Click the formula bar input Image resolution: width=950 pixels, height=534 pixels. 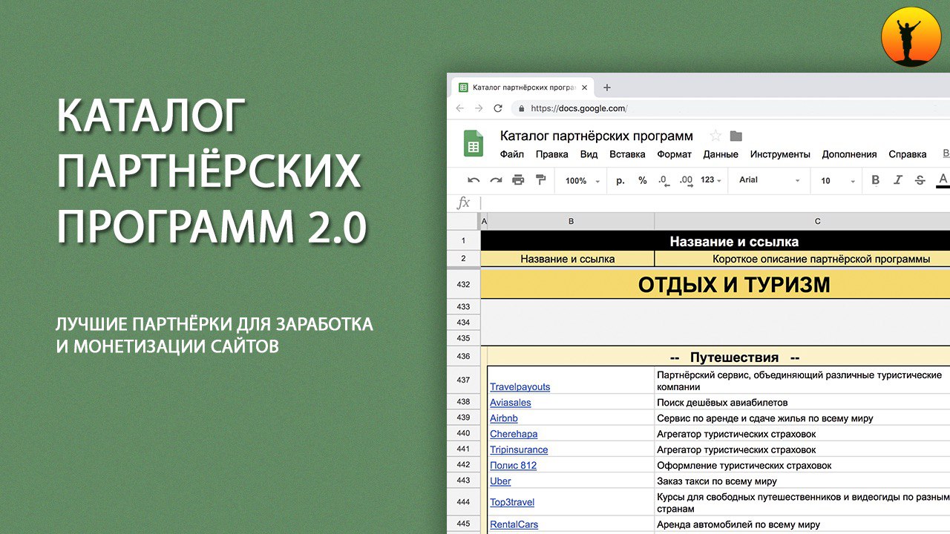(715, 202)
